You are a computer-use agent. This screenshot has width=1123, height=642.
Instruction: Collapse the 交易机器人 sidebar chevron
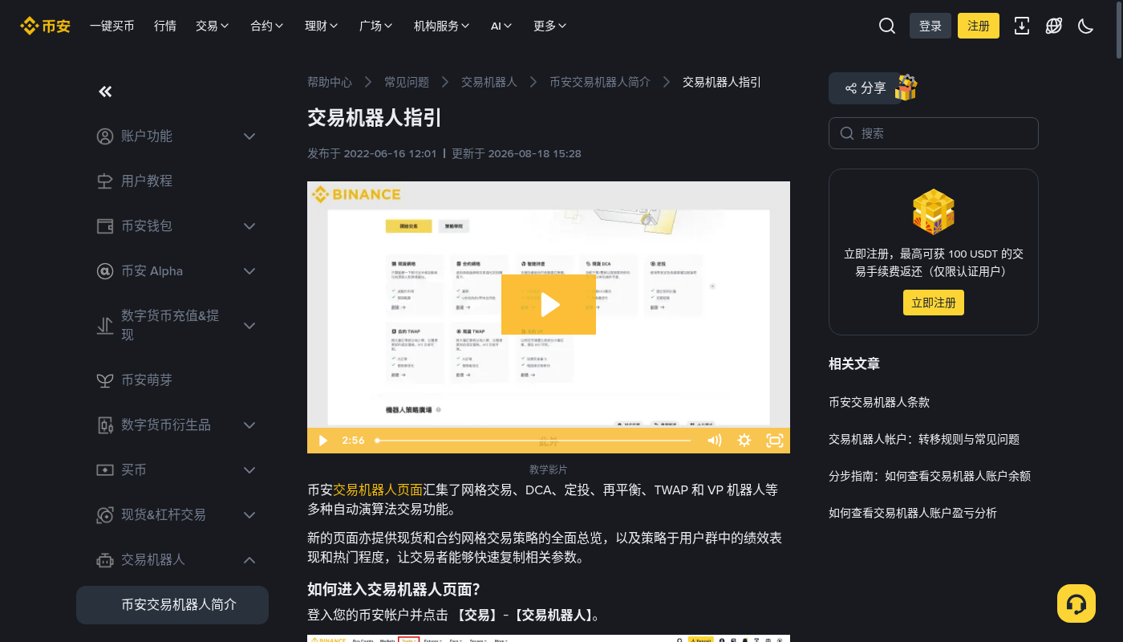[249, 560]
